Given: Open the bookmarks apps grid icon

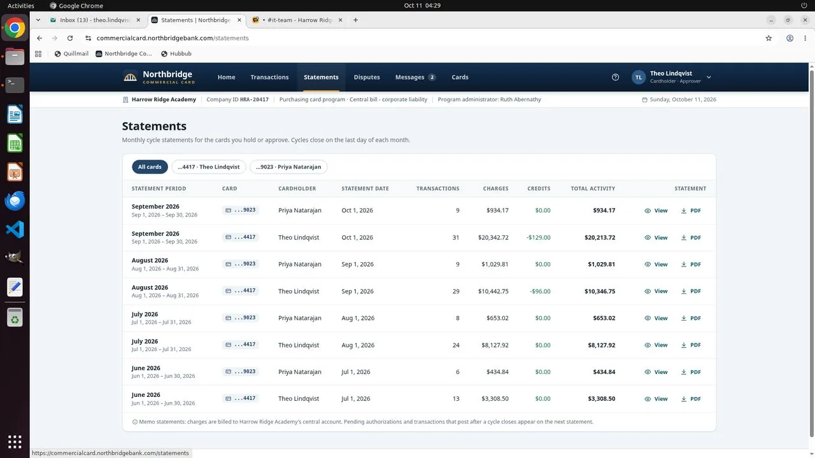Looking at the screenshot, I should (x=38, y=53).
